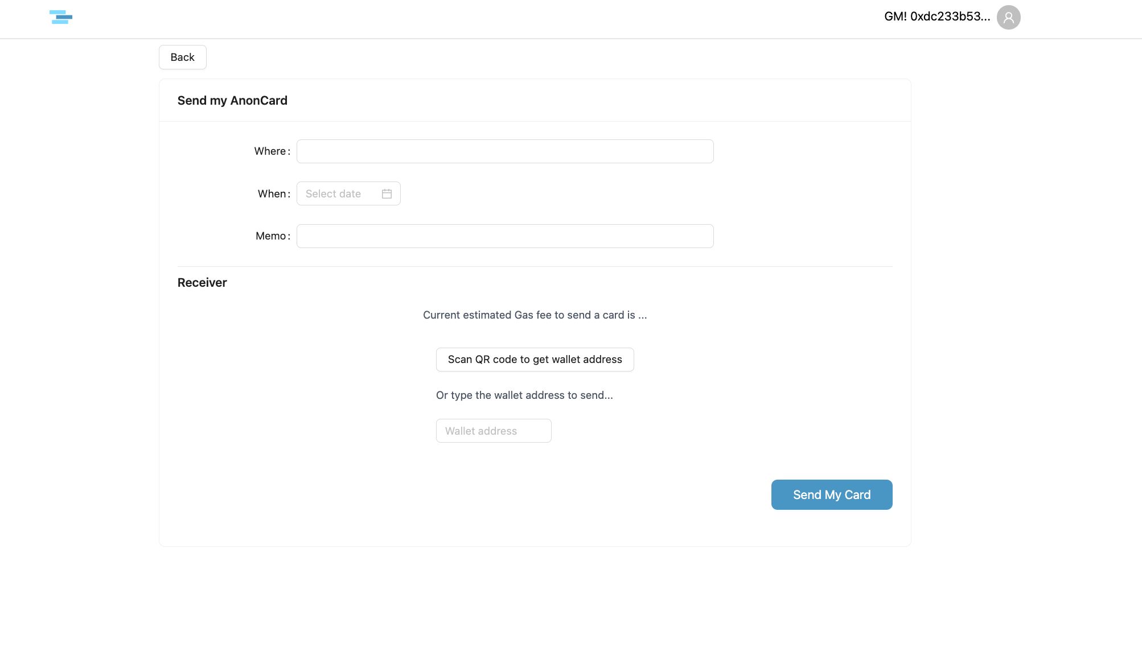Open the user avatar profile icon

(x=1008, y=17)
